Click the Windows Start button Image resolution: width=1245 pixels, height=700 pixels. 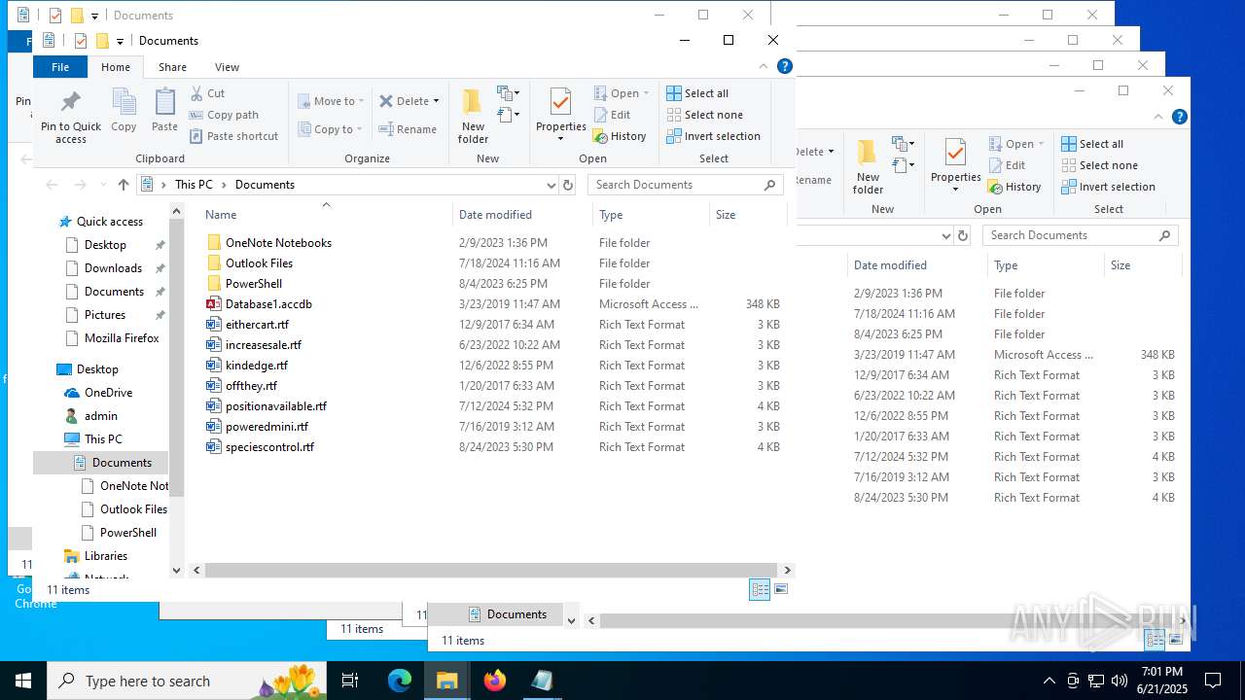pyautogui.click(x=23, y=681)
